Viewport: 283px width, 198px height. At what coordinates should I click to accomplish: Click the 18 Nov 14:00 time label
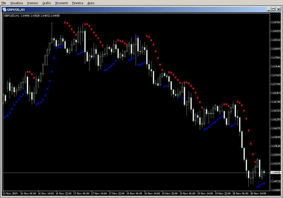pyautogui.click(x=152, y=194)
